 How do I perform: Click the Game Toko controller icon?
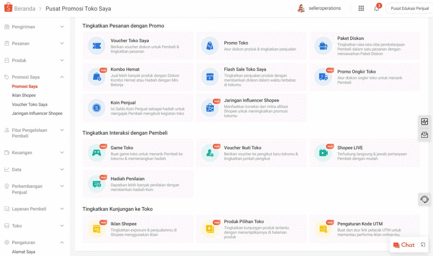click(97, 153)
